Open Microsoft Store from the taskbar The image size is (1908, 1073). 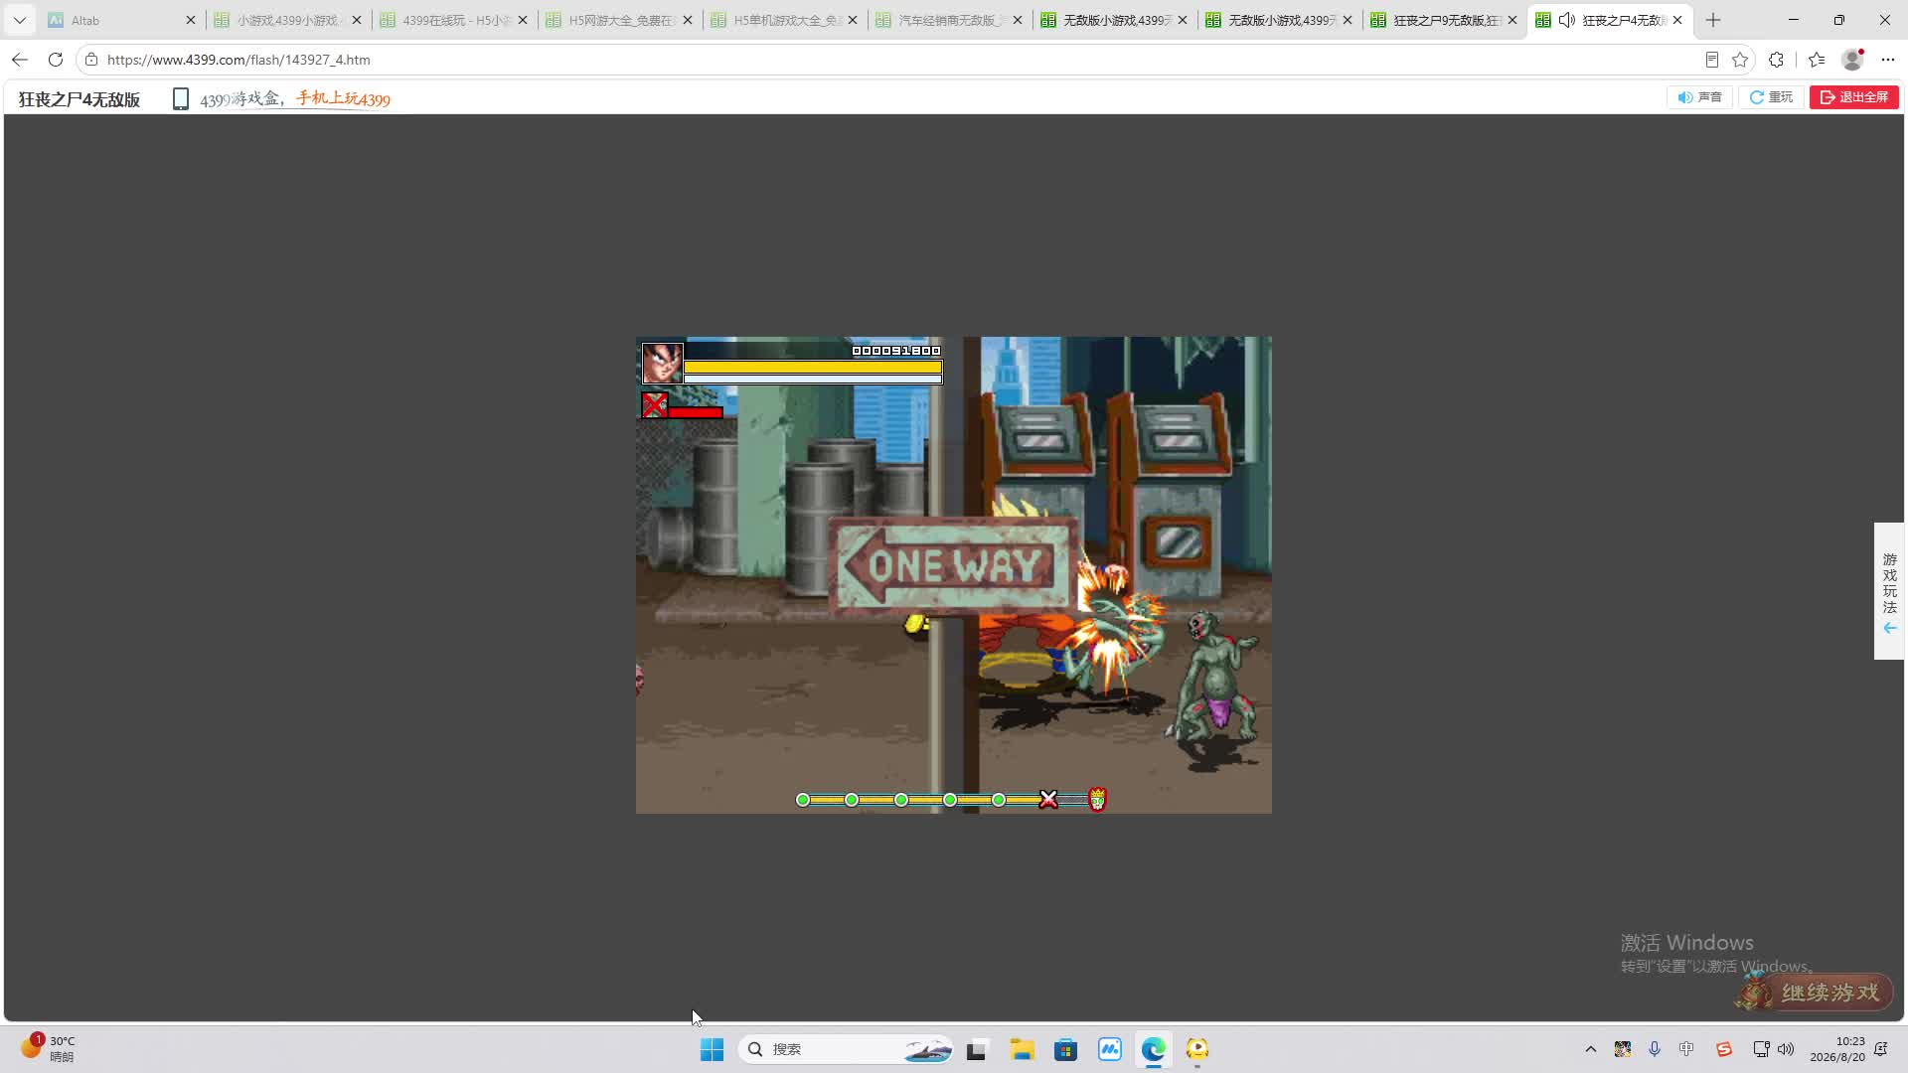pos(1065,1049)
